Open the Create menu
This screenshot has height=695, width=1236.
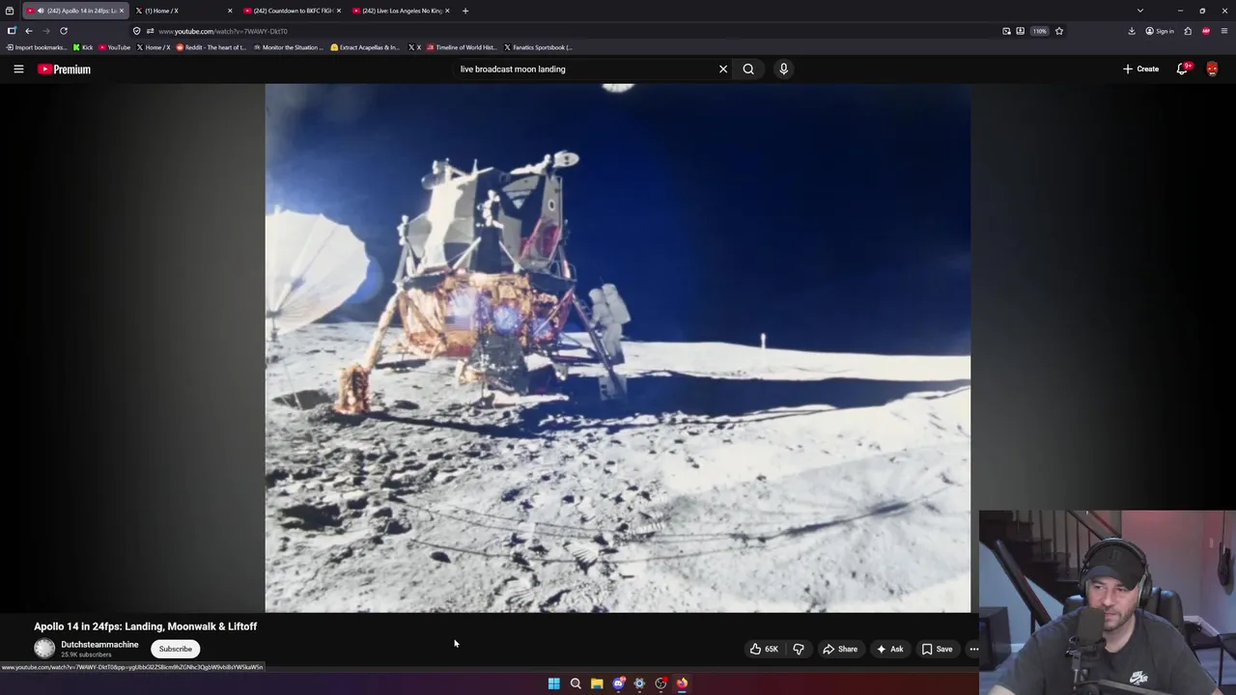coord(1140,69)
